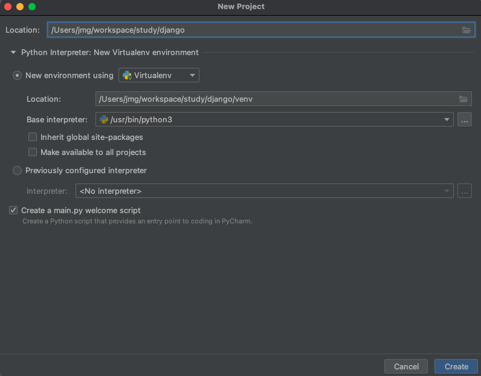
Task: Click folder browse icon in project Location field
Action: pyautogui.click(x=466, y=30)
